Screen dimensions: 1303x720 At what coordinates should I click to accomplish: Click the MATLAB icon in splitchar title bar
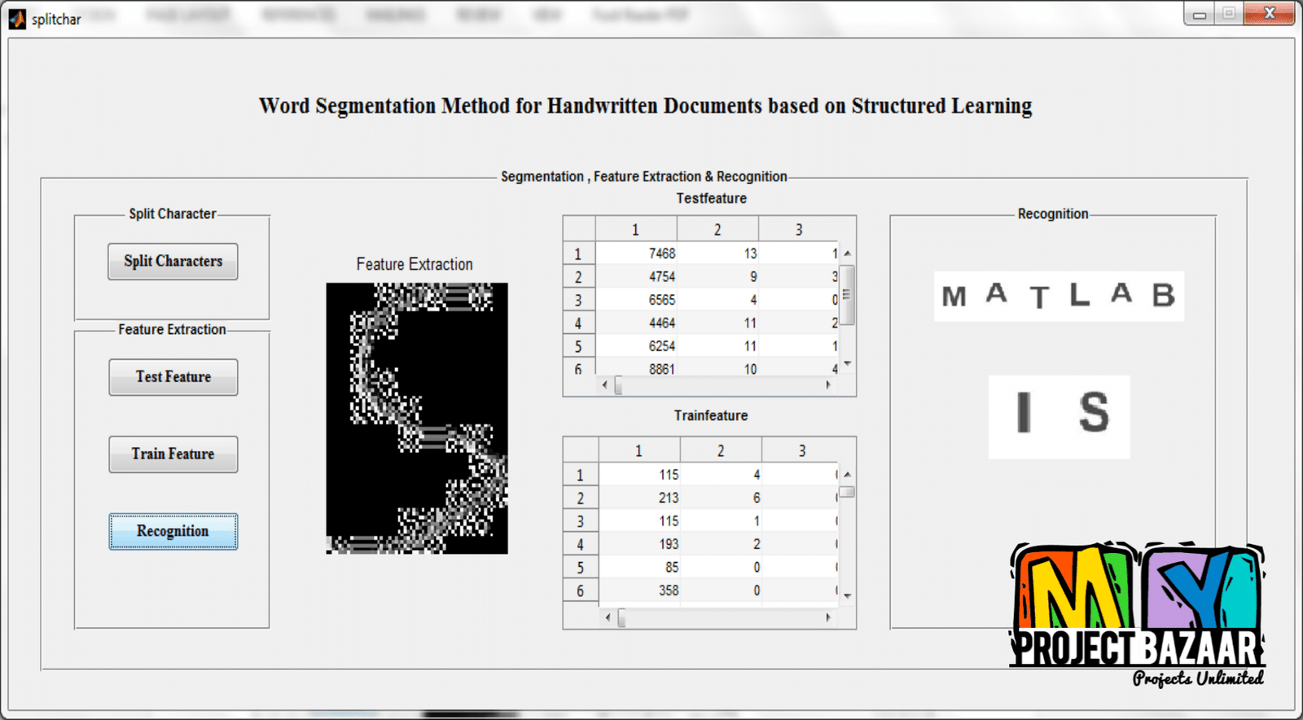click(x=17, y=18)
